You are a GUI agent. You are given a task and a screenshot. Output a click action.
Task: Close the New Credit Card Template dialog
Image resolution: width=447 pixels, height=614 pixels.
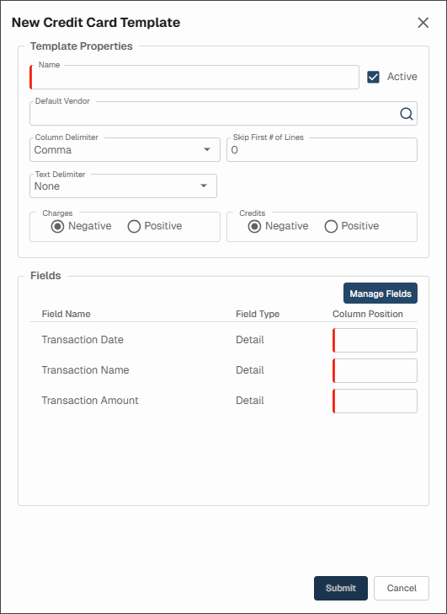[423, 23]
